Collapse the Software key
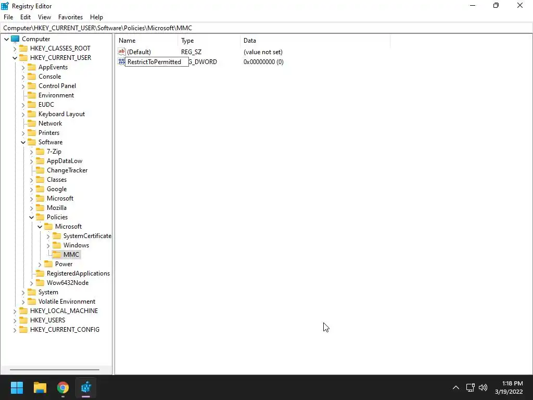533x400 pixels. click(x=23, y=142)
